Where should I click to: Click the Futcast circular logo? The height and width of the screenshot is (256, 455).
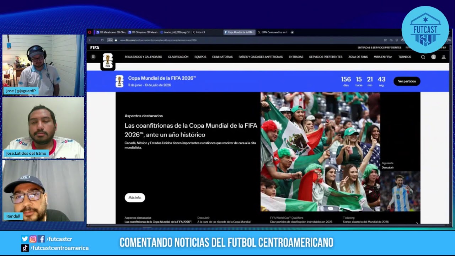(425, 30)
